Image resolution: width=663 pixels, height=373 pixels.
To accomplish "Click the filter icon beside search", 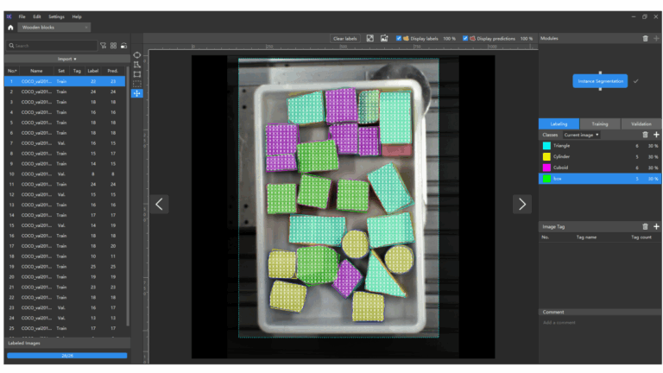I will coord(104,45).
